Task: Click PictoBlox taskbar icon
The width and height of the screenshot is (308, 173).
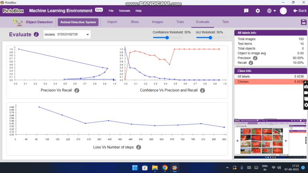Action: point(174,168)
